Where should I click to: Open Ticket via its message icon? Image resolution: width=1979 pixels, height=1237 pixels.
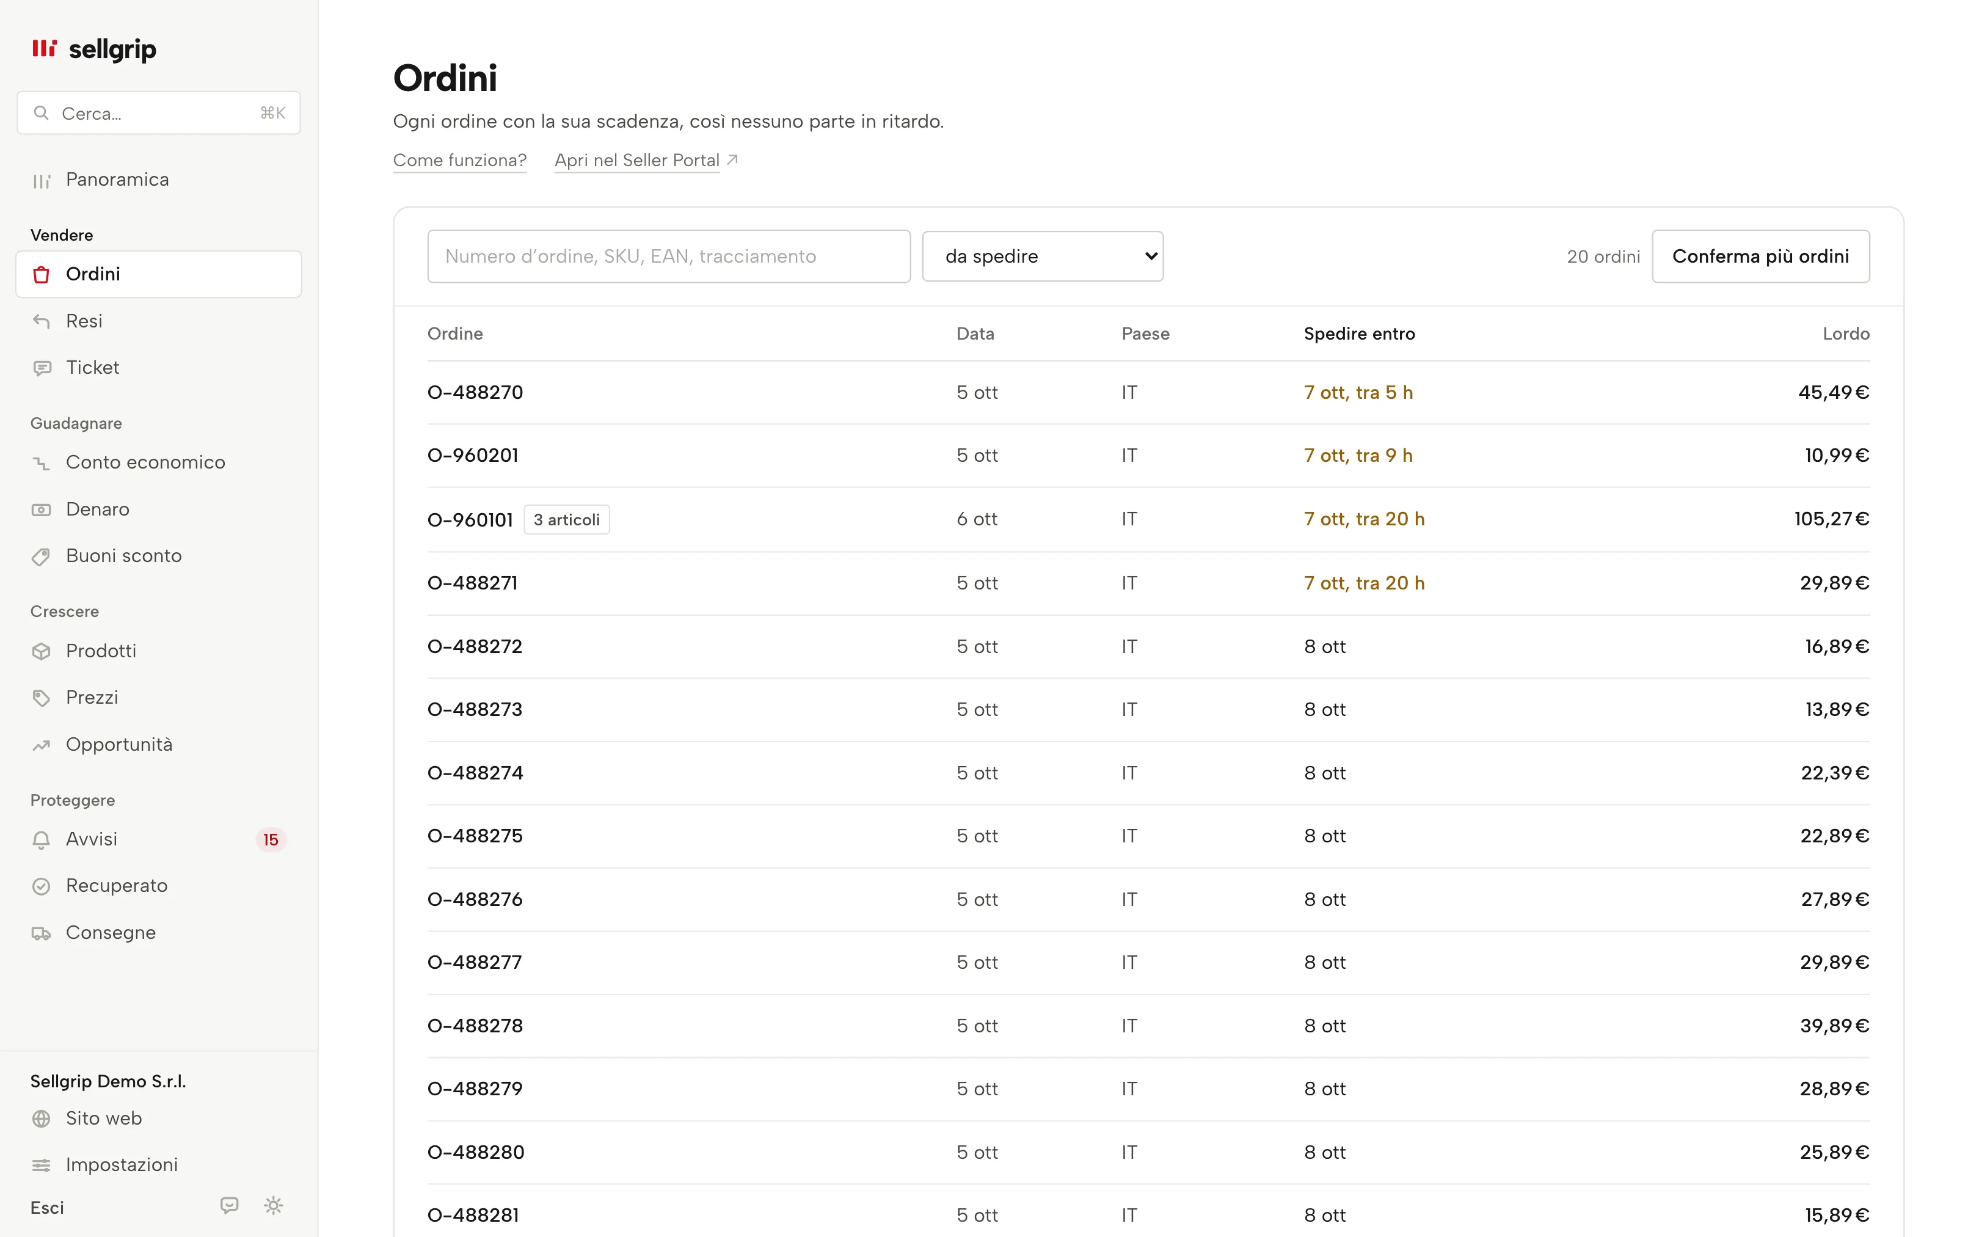pyautogui.click(x=42, y=368)
